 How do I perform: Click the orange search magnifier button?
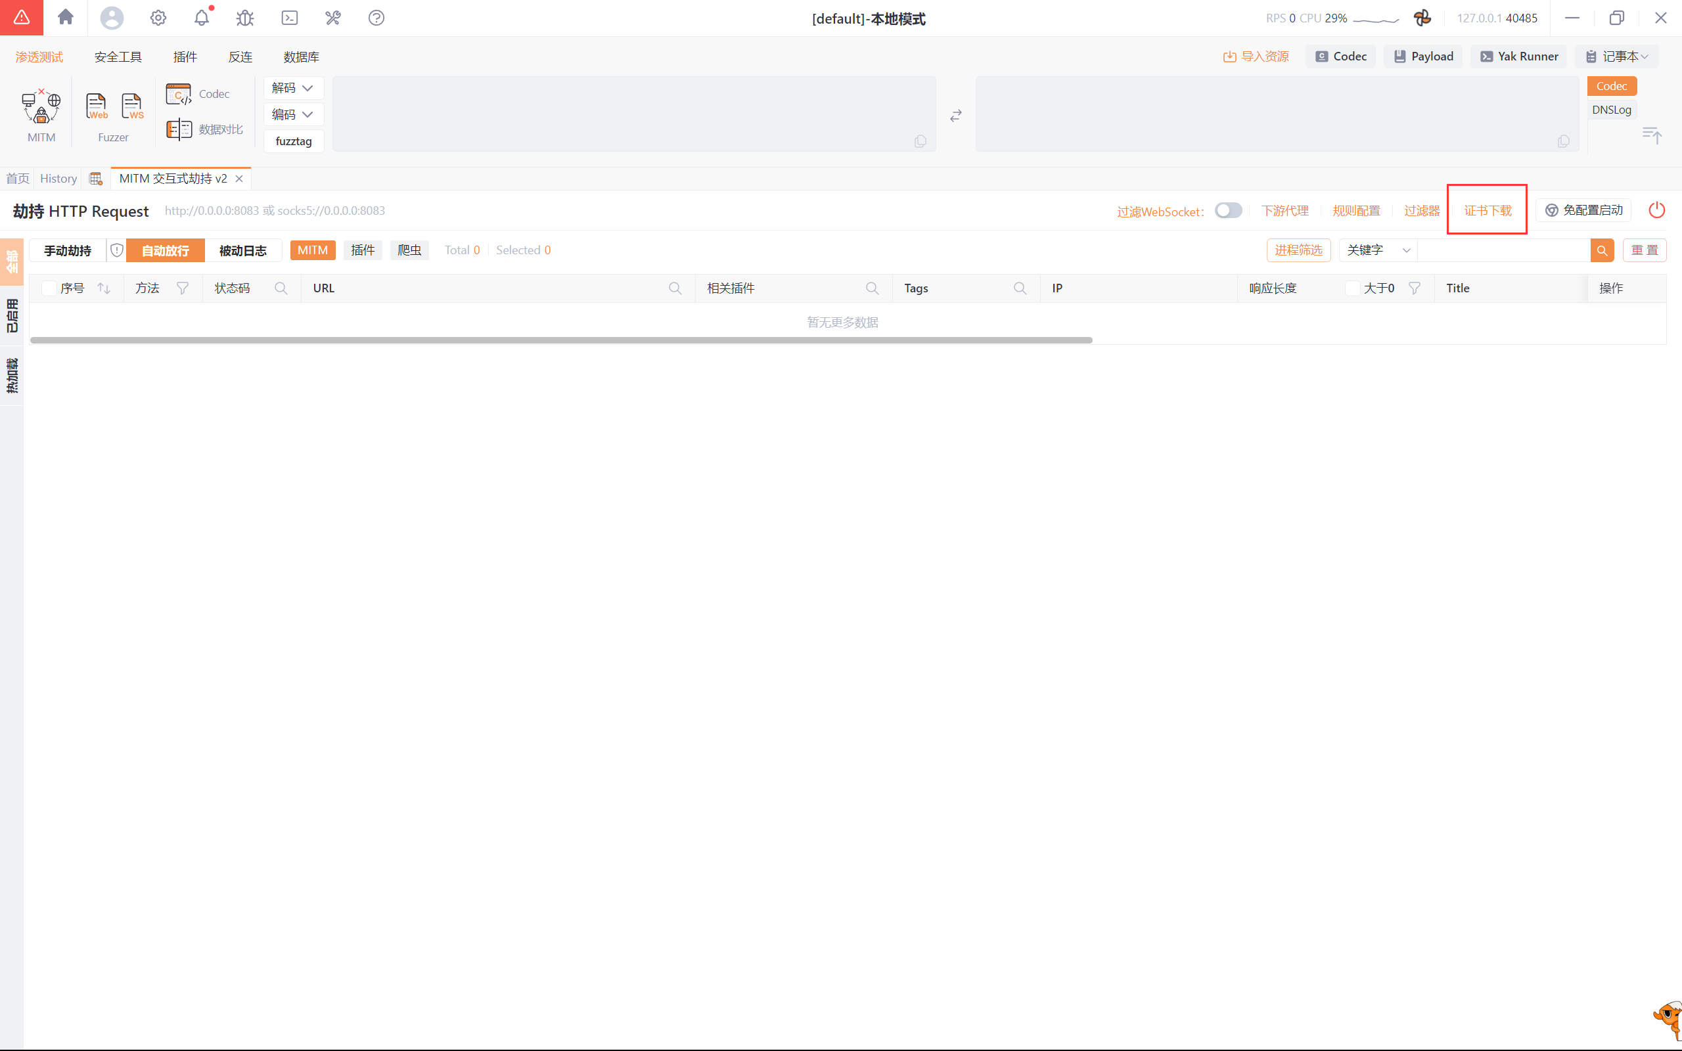click(1601, 250)
